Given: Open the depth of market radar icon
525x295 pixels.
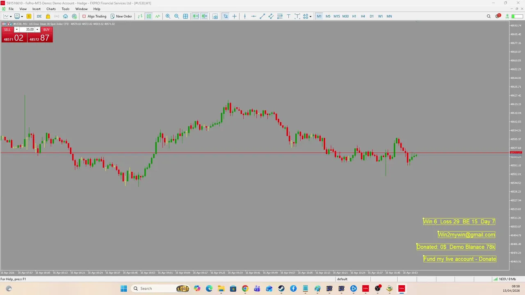Looking at the screenshot, I should click(74, 16).
